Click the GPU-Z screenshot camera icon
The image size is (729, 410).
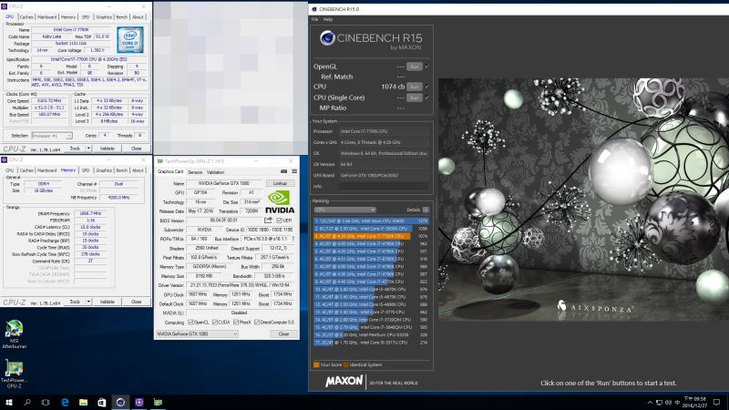283,171
